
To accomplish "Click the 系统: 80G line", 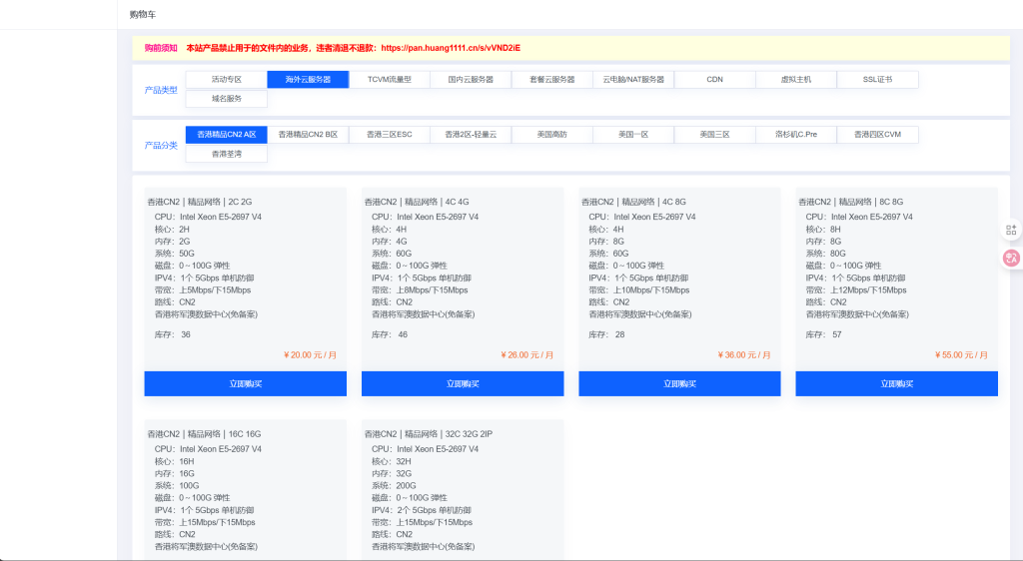I will point(825,254).
